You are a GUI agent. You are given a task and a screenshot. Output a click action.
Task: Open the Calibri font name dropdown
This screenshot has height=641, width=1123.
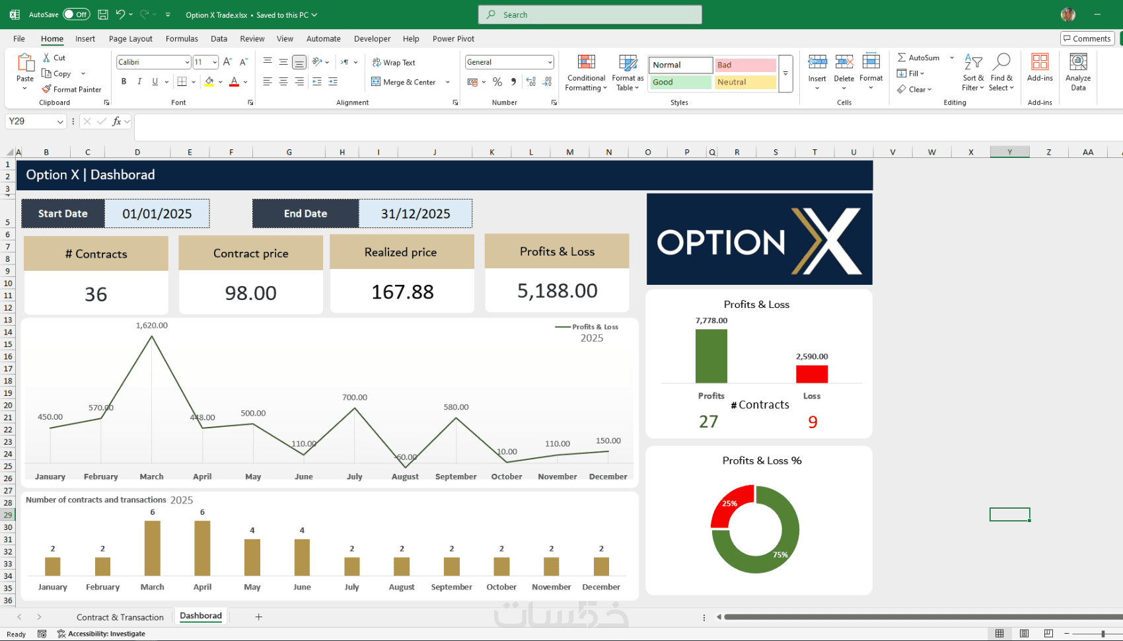coord(188,62)
